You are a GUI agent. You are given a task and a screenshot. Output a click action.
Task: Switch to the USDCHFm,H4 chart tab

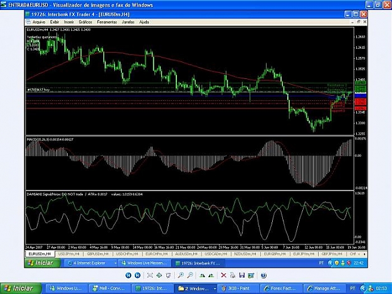(x=127, y=254)
